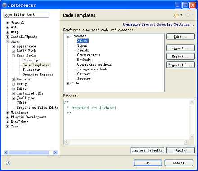Screen dimensions: 198x171
Task: Expand the Run/Debug tree node
Action: point(7,122)
